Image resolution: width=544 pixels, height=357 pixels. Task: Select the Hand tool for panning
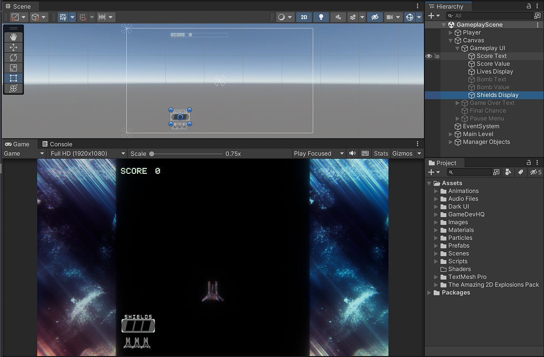point(13,37)
